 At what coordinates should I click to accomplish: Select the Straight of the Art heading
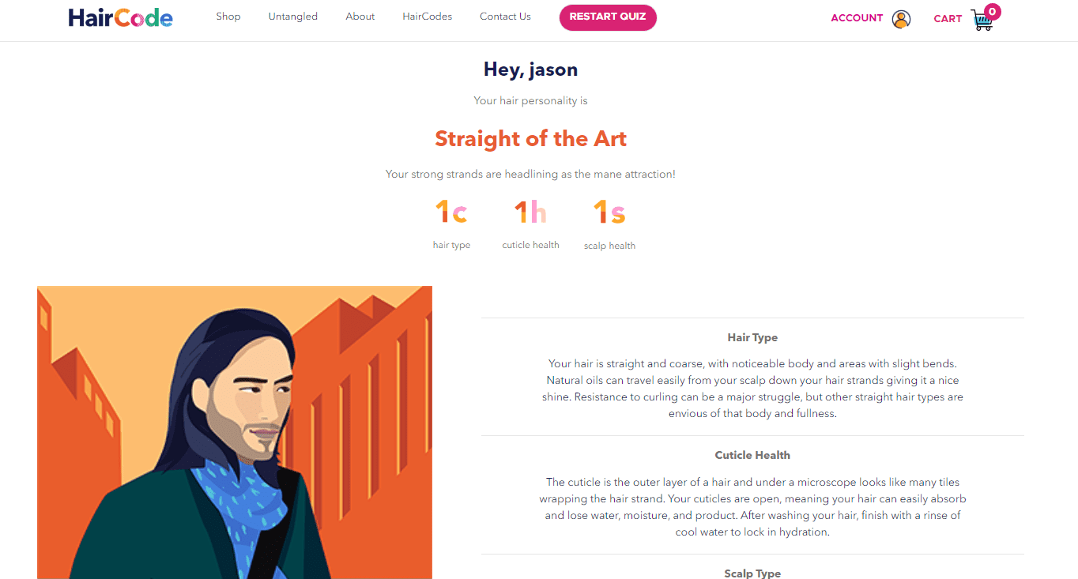pos(530,139)
